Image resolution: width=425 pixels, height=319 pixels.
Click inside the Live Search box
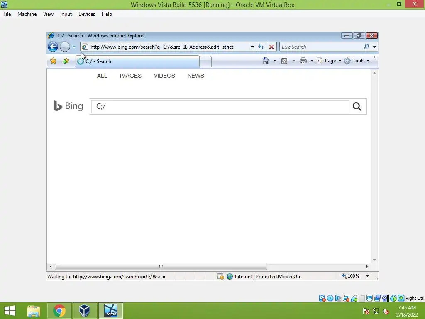coord(321,47)
